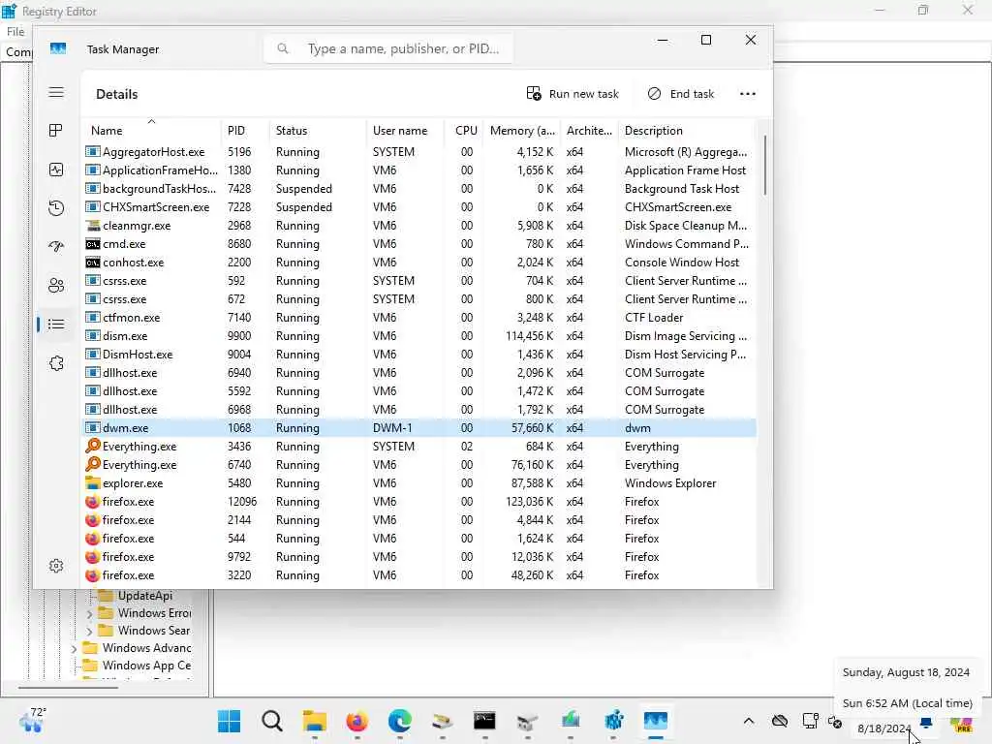Select firefox.exe with PID 3220
The width and height of the screenshot is (992, 744).
coord(420,575)
